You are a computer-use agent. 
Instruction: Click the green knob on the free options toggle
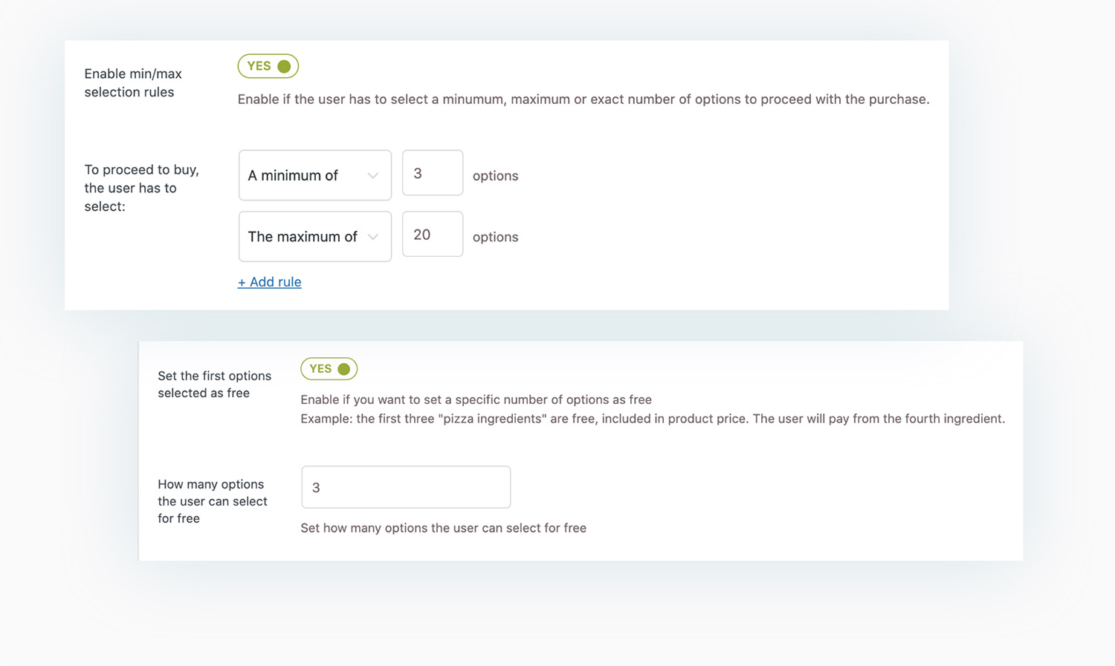coord(343,369)
